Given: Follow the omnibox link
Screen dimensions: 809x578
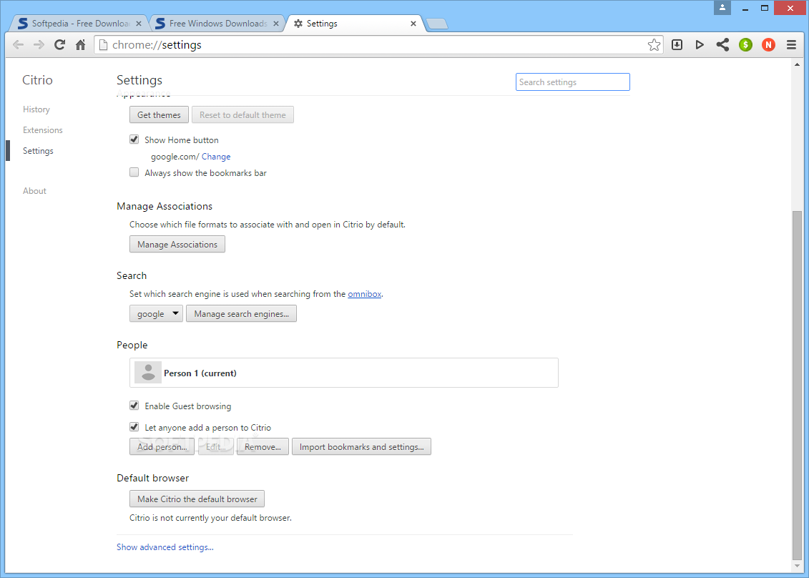Looking at the screenshot, I should click(x=364, y=294).
